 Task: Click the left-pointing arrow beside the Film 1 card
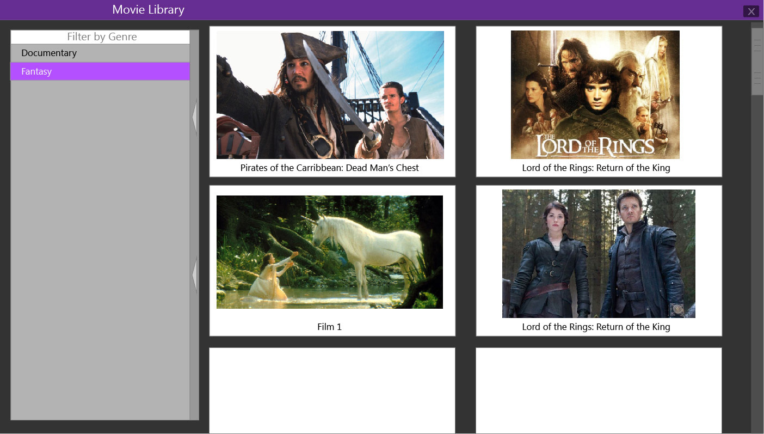click(x=194, y=275)
